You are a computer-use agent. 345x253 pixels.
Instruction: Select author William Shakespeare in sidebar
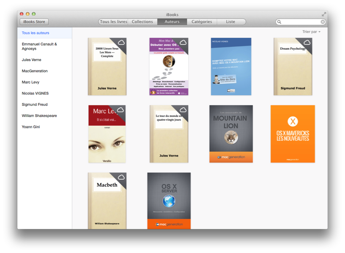click(45, 116)
